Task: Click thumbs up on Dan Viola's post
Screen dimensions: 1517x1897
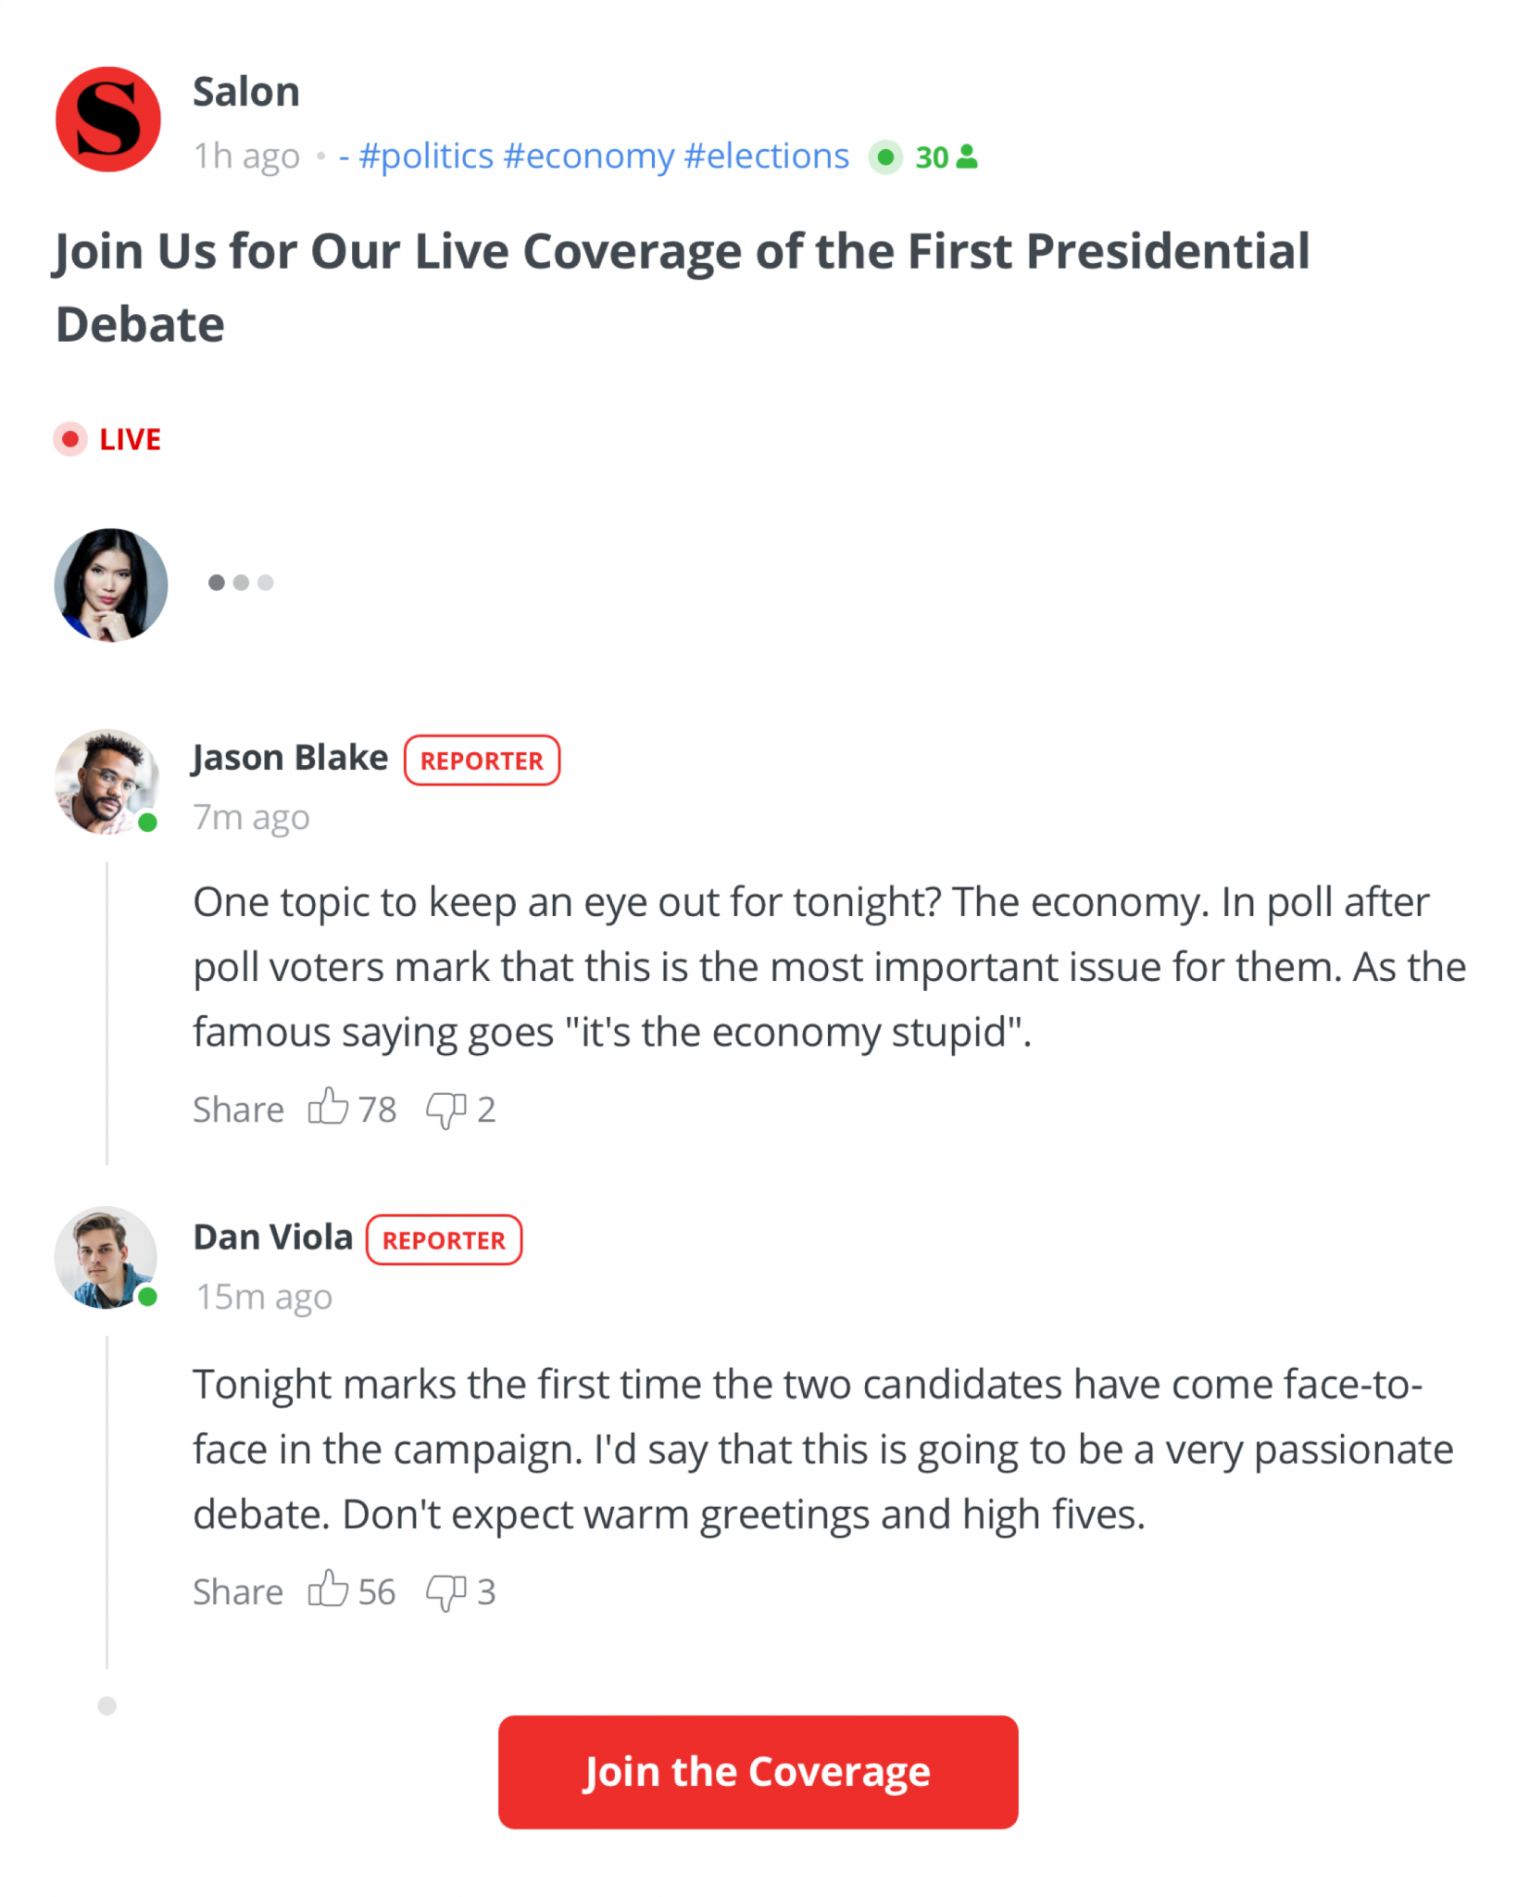Action: [328, 1590]
